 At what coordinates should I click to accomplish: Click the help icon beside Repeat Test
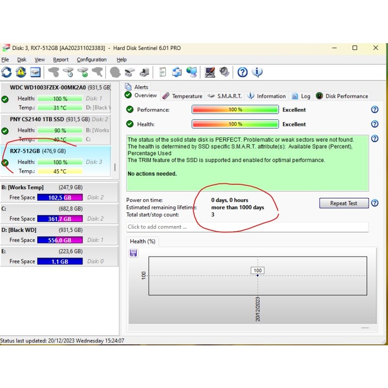click(x=374, y=203)
